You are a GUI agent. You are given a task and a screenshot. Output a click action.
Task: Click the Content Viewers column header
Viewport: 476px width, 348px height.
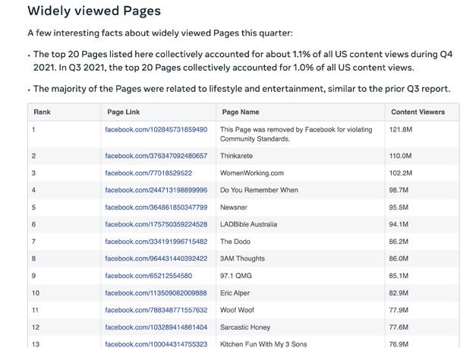(x=418, y=112)
